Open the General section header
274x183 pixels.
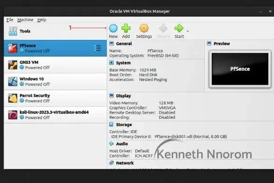tap(124, 44)
